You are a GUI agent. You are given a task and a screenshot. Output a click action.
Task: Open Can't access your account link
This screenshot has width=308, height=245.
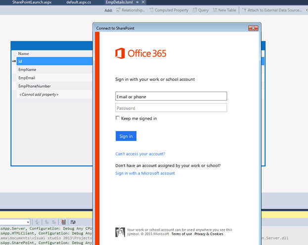[x=140, y=154]
